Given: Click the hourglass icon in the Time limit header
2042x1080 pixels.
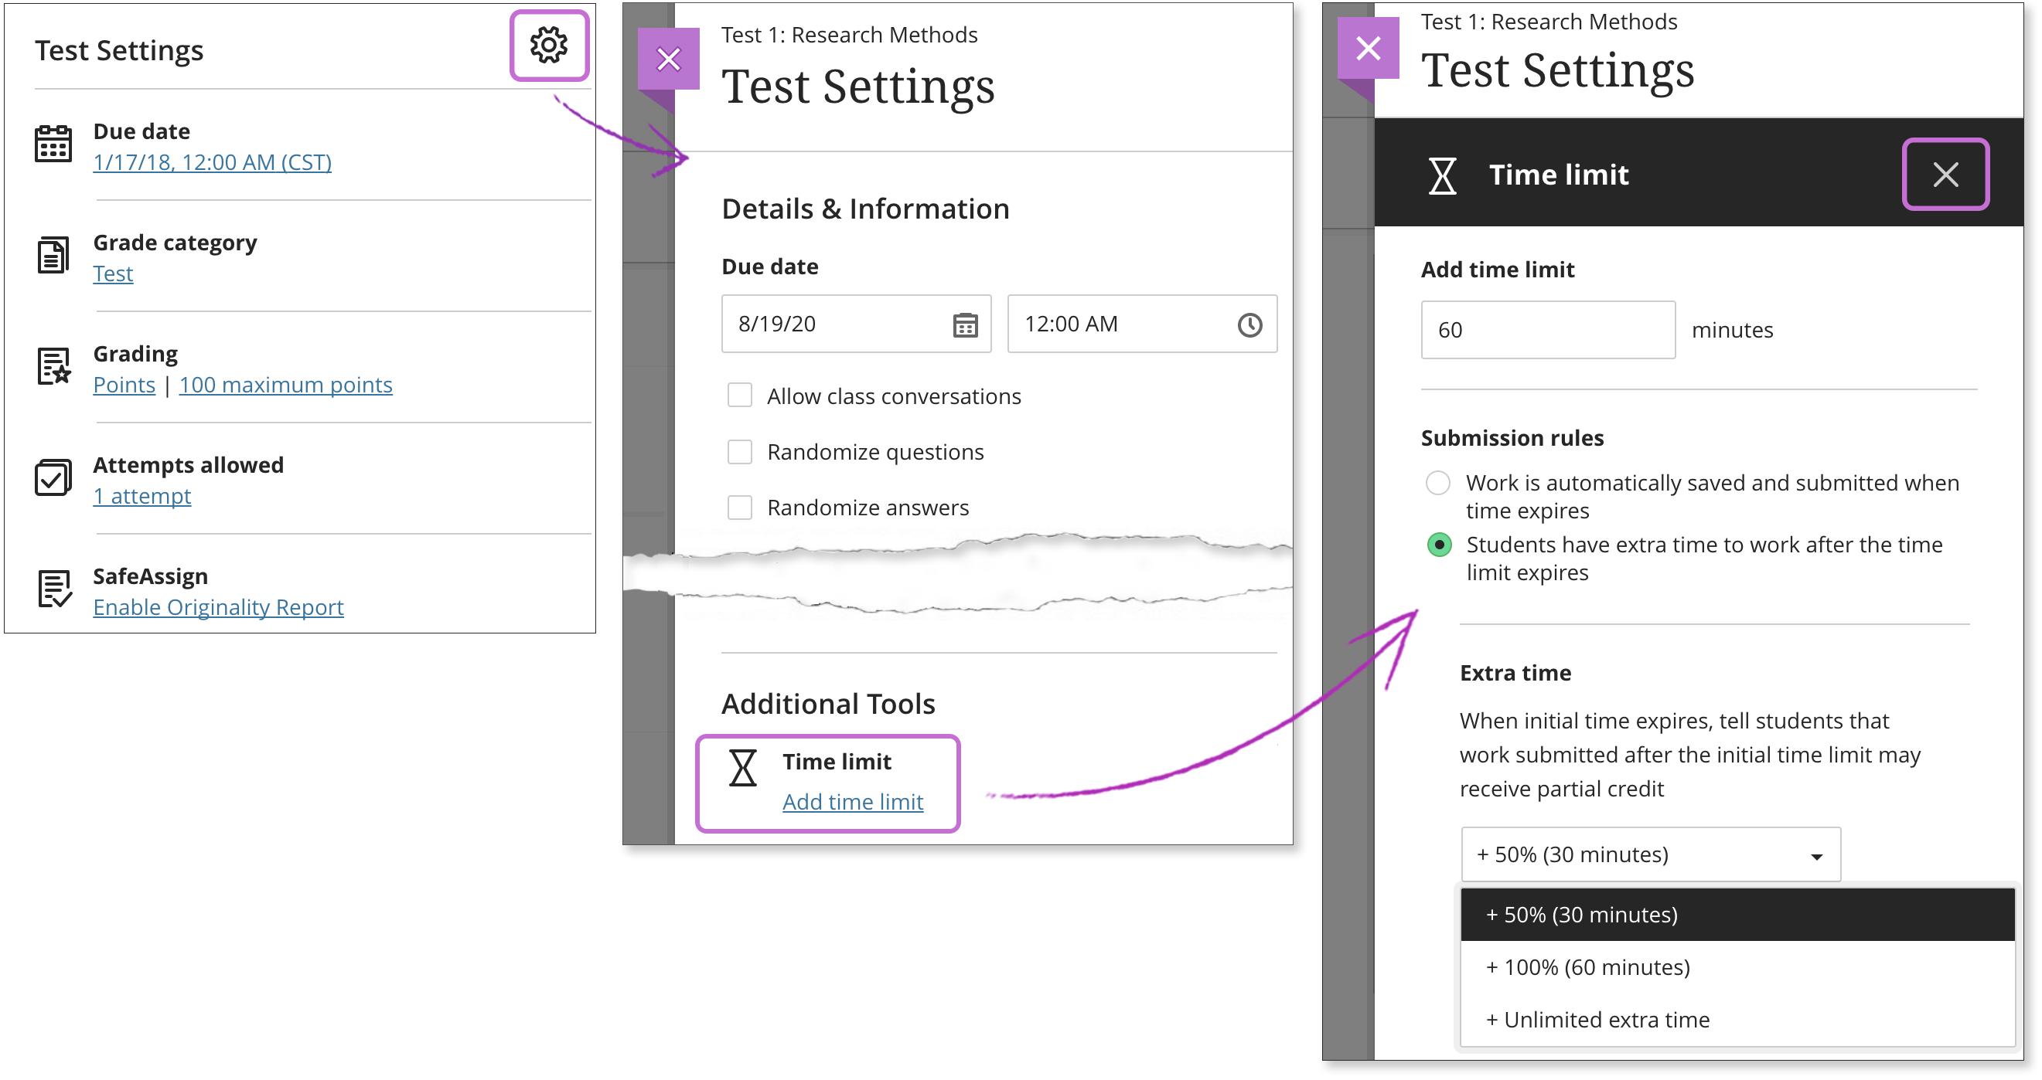Looking at the screenshot, I should [1442, 175].
